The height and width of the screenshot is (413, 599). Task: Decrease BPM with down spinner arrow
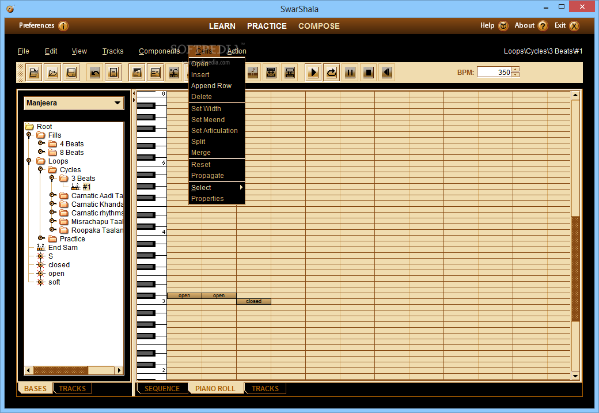point(515,74)
